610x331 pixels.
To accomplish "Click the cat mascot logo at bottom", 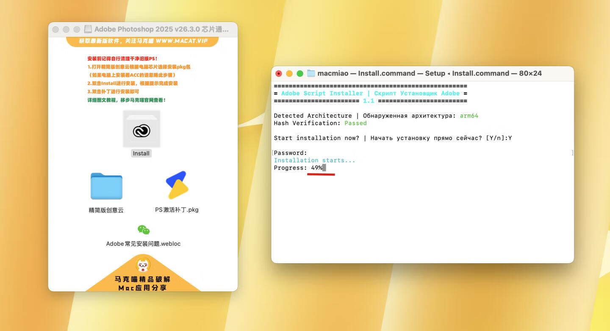I will (143, 265).
